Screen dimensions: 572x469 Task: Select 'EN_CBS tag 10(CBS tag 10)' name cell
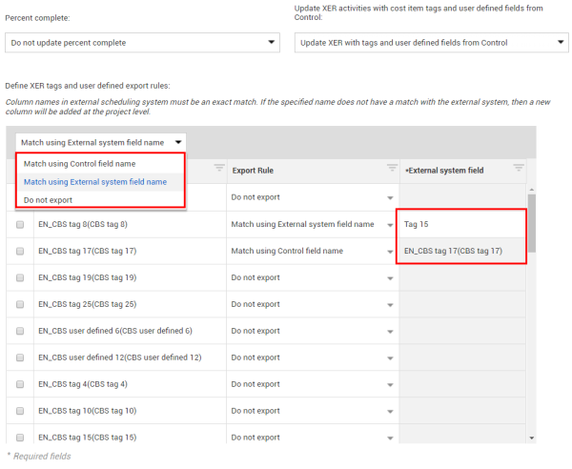pos(130,411)
